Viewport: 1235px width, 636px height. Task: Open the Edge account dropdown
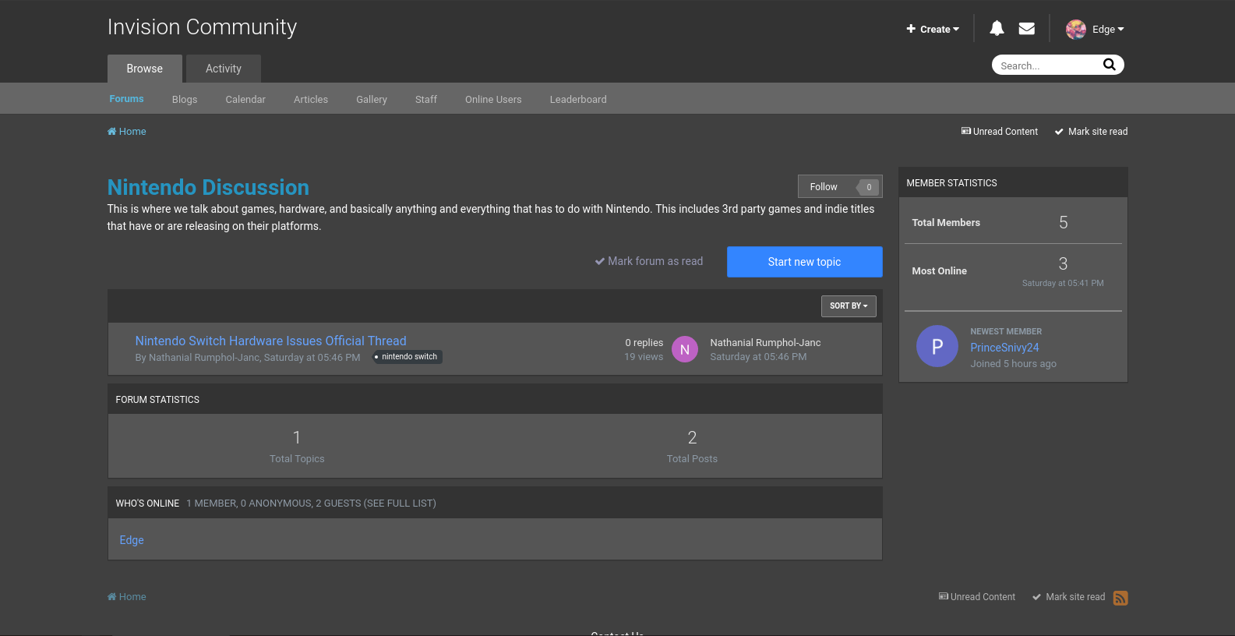pos(1108,30)
